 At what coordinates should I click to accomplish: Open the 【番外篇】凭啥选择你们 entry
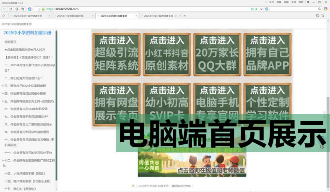coord(29,57)
